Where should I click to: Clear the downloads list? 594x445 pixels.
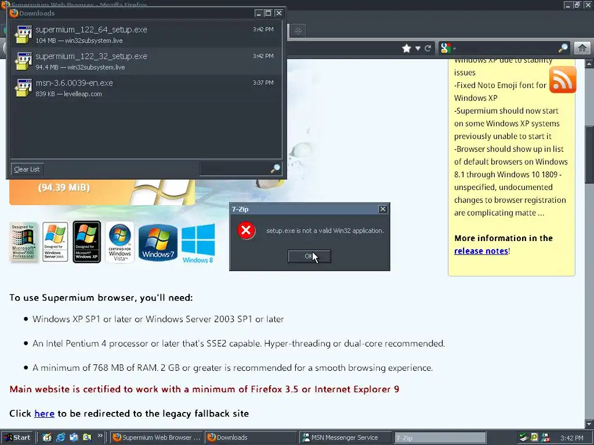pyautogui.click(x=27, y=169)
